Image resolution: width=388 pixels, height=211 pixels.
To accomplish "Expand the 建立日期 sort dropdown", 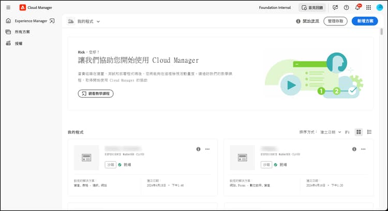I will [x=331, y=132].
